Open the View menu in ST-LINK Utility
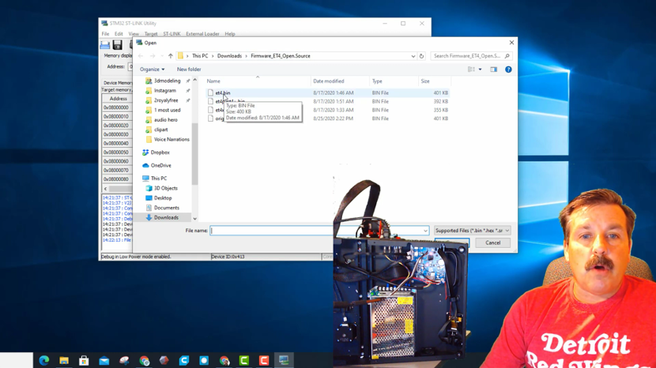The image size is (656, 368). 134,34
